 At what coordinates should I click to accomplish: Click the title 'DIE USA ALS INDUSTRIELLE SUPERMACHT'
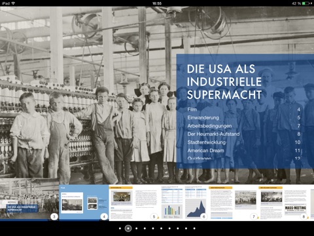tap(224, 82)
